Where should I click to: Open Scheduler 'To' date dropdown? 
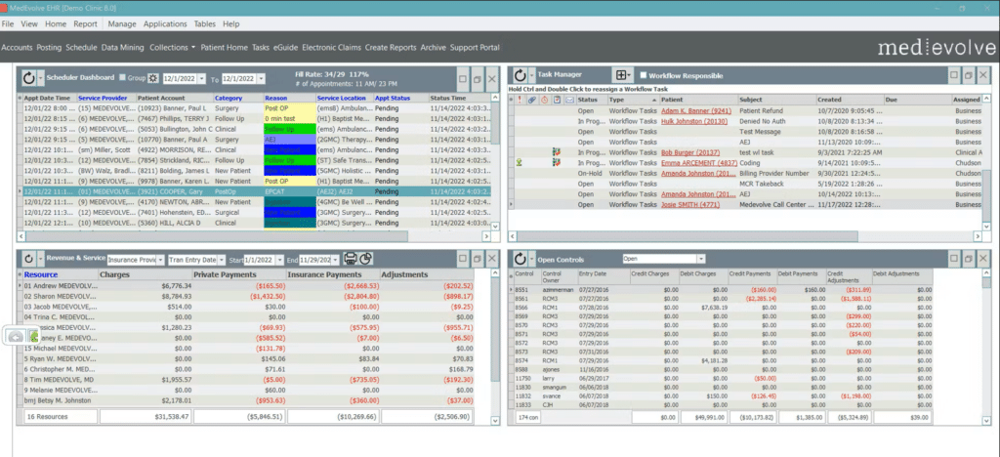coord(262,78)
